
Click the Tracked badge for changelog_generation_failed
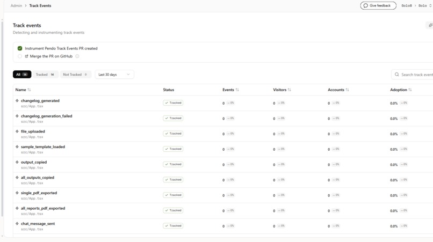[173, 118]
